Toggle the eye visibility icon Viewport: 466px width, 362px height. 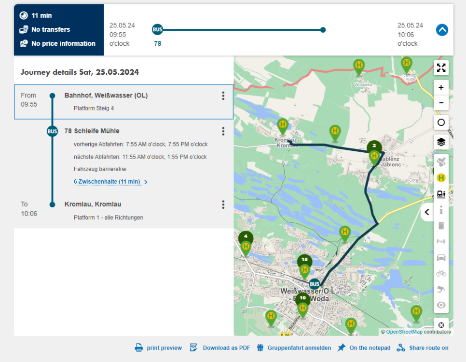coord(441,305)
